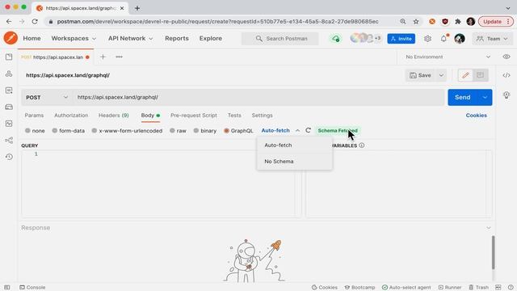Viewport: 517px width, 291px height.
Task: Open the Console in the status bar
Action: (x=32, y=288)
